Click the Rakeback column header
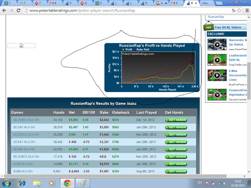 click(x=121, y=113)
